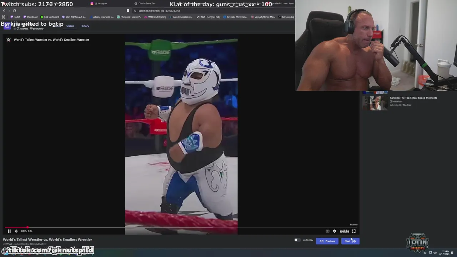
Task: Bookmark this page icon
Action: (x=128, y=11)
